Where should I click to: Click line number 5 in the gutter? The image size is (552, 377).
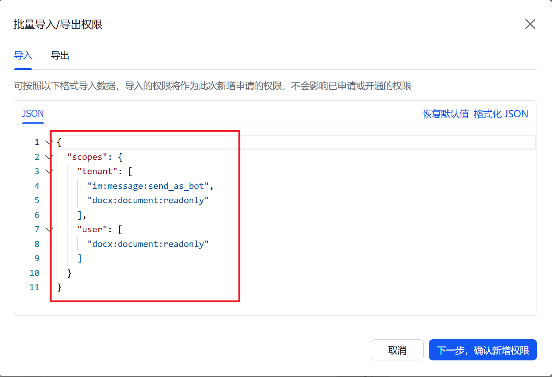37,200
